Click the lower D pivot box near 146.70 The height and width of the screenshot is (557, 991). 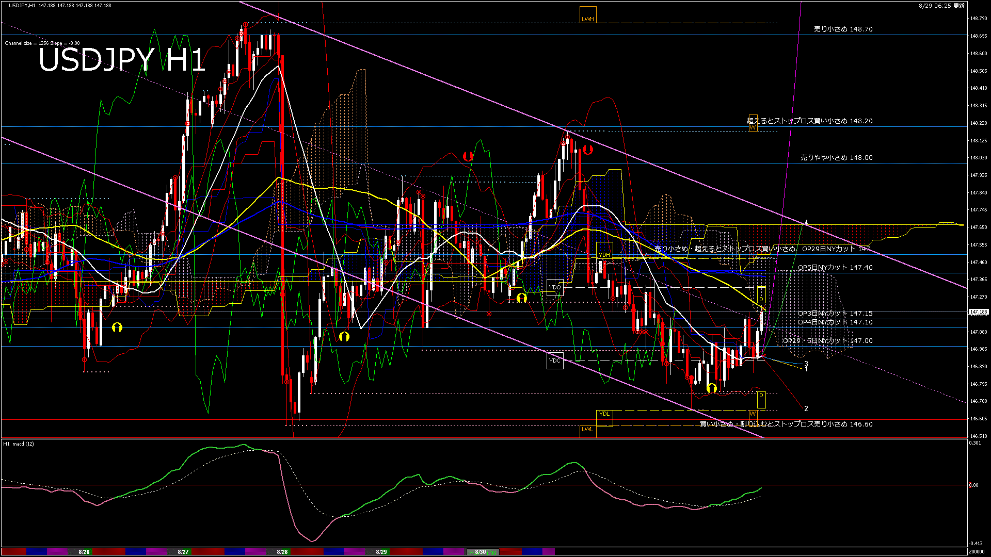(761, 399)
